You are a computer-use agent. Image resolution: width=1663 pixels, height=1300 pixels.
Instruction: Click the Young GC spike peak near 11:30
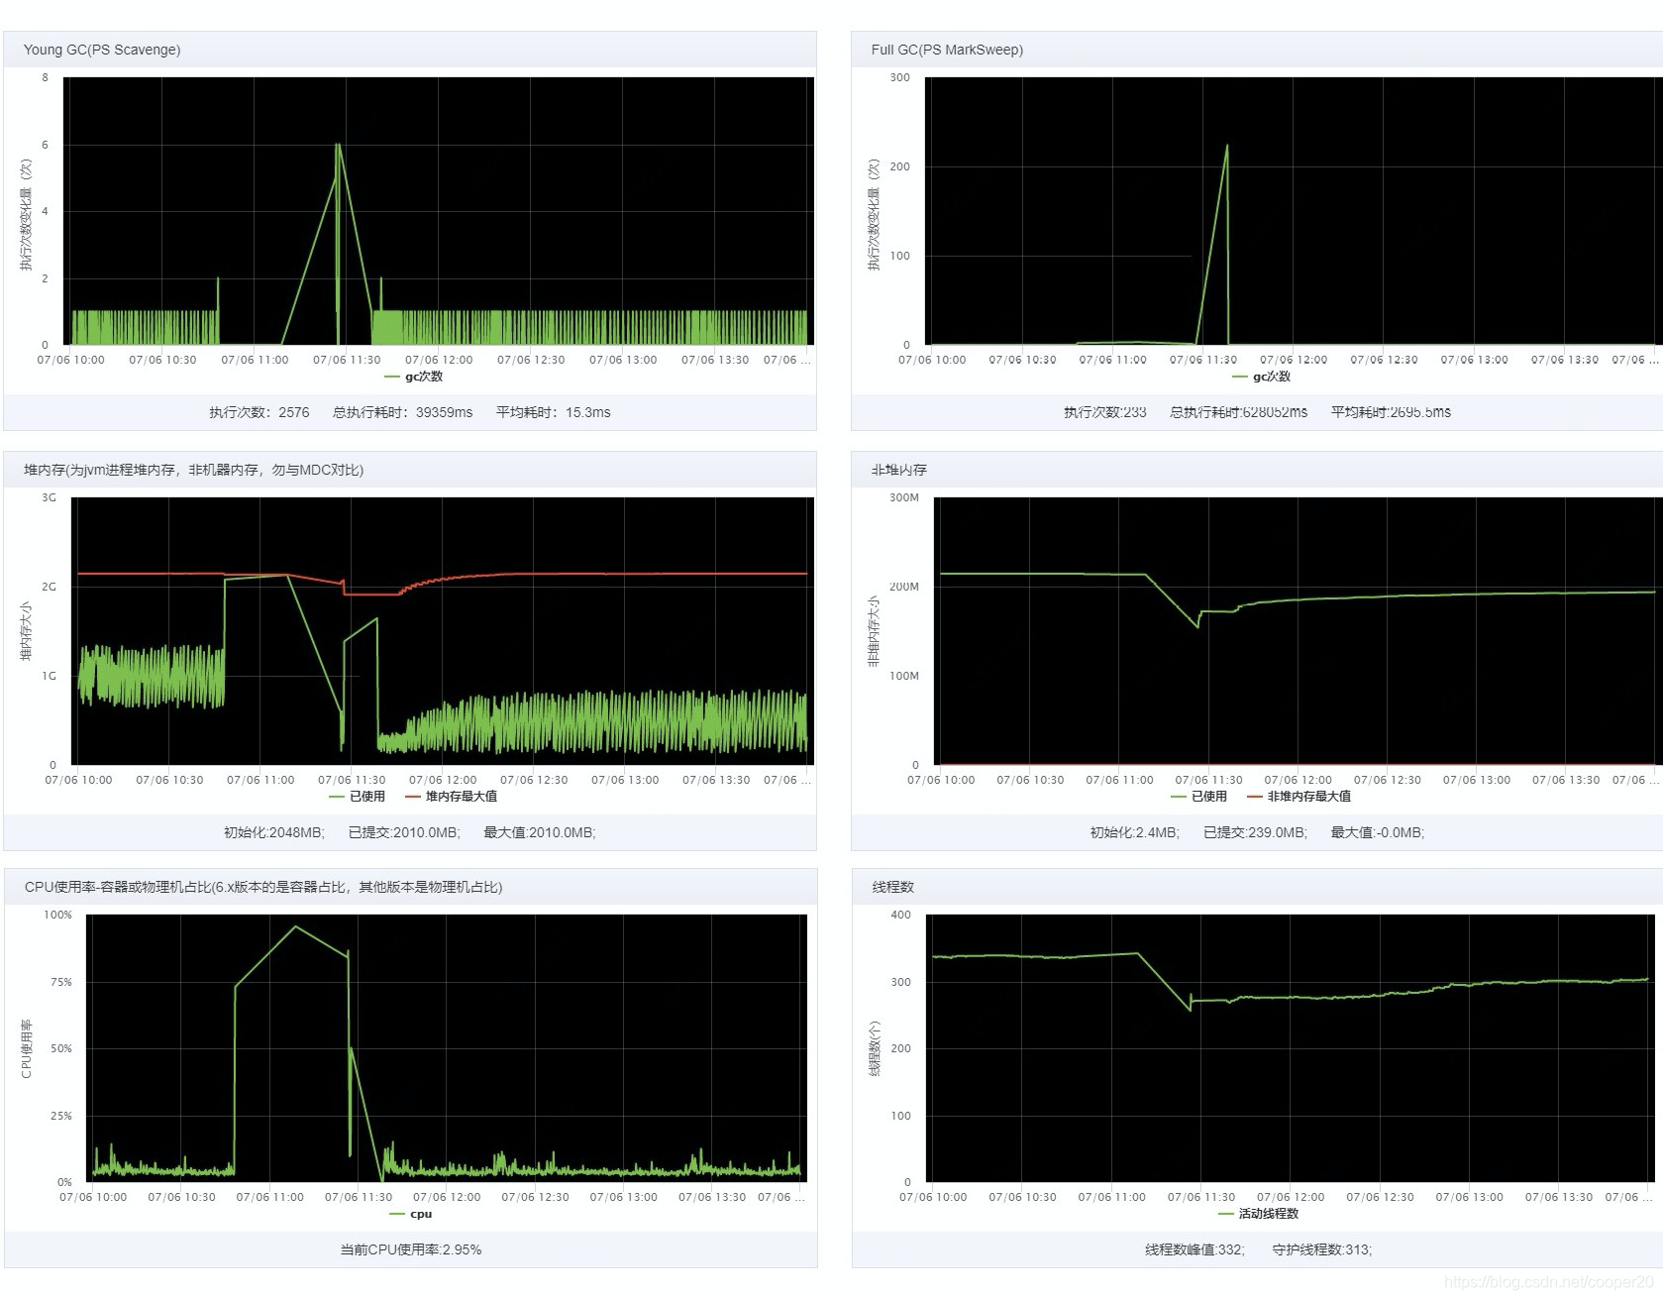[x=338, y=145]
